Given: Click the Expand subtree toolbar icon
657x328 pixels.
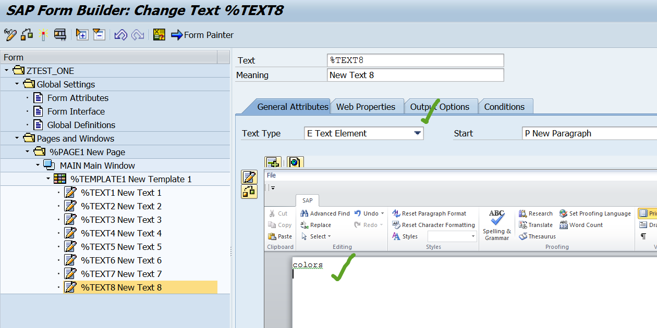Looking at the screenshot, I should point(82,35).
